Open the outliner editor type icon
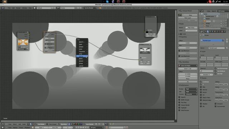 (x=201, y=11)
